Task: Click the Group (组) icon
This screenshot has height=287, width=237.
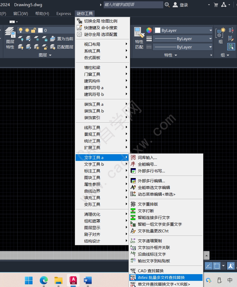Action: coord(220,32)
